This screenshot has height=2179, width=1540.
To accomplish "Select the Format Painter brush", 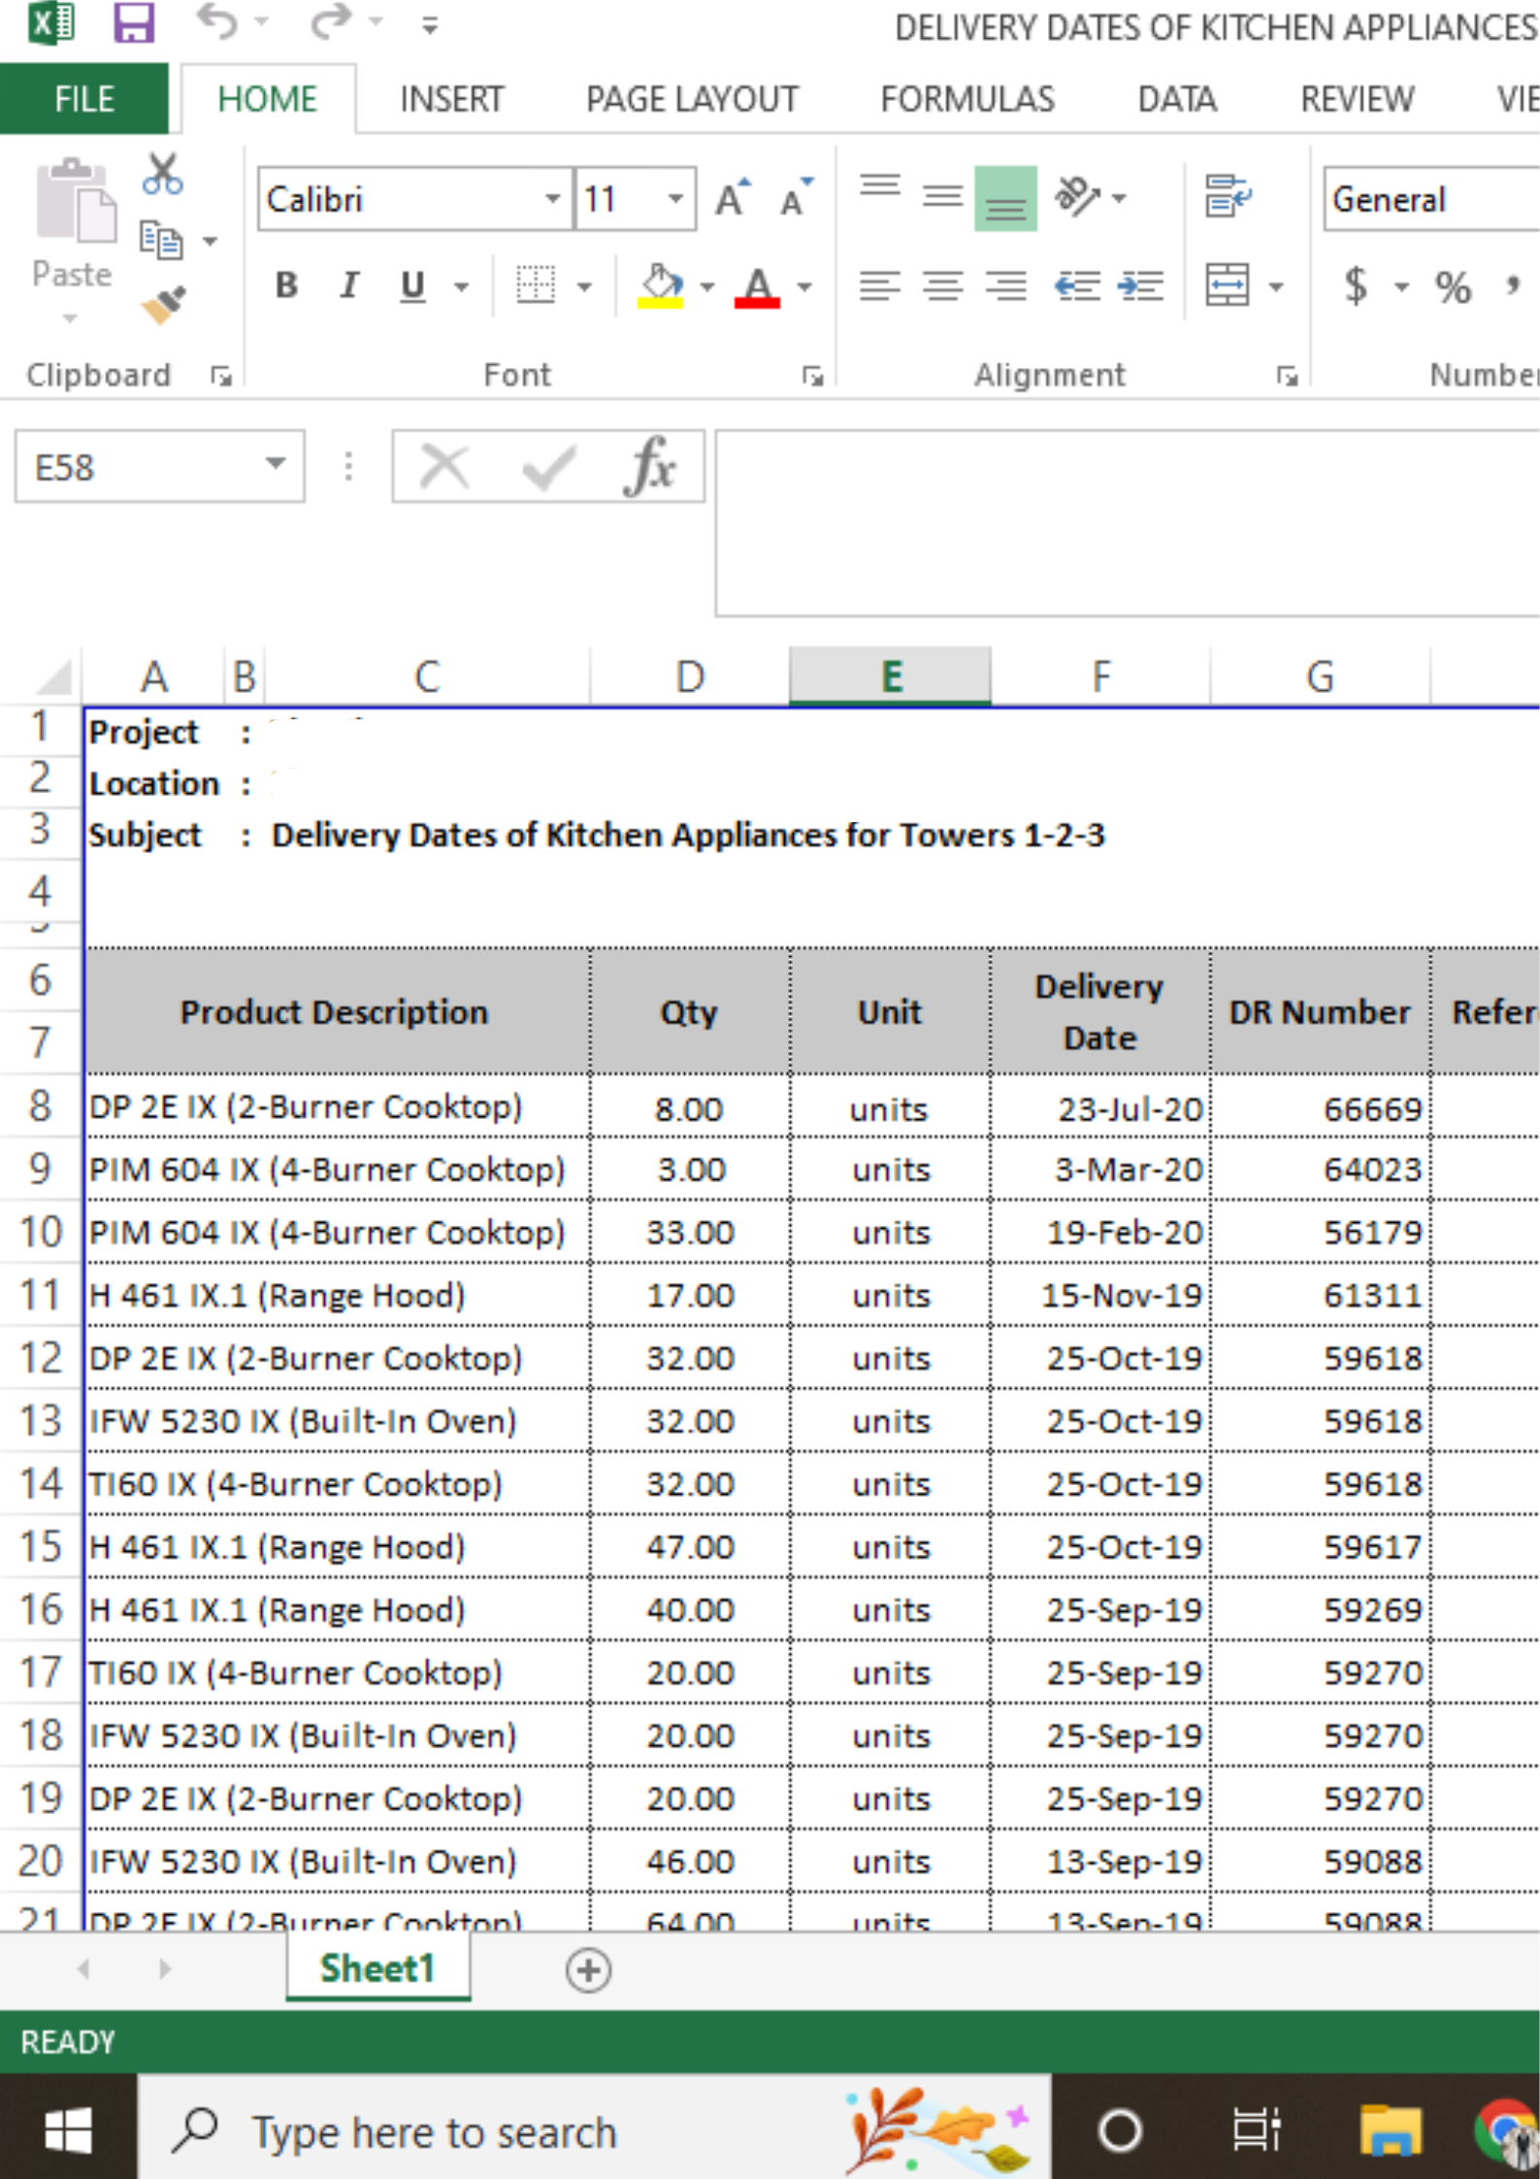I will [x=163, y=306].
